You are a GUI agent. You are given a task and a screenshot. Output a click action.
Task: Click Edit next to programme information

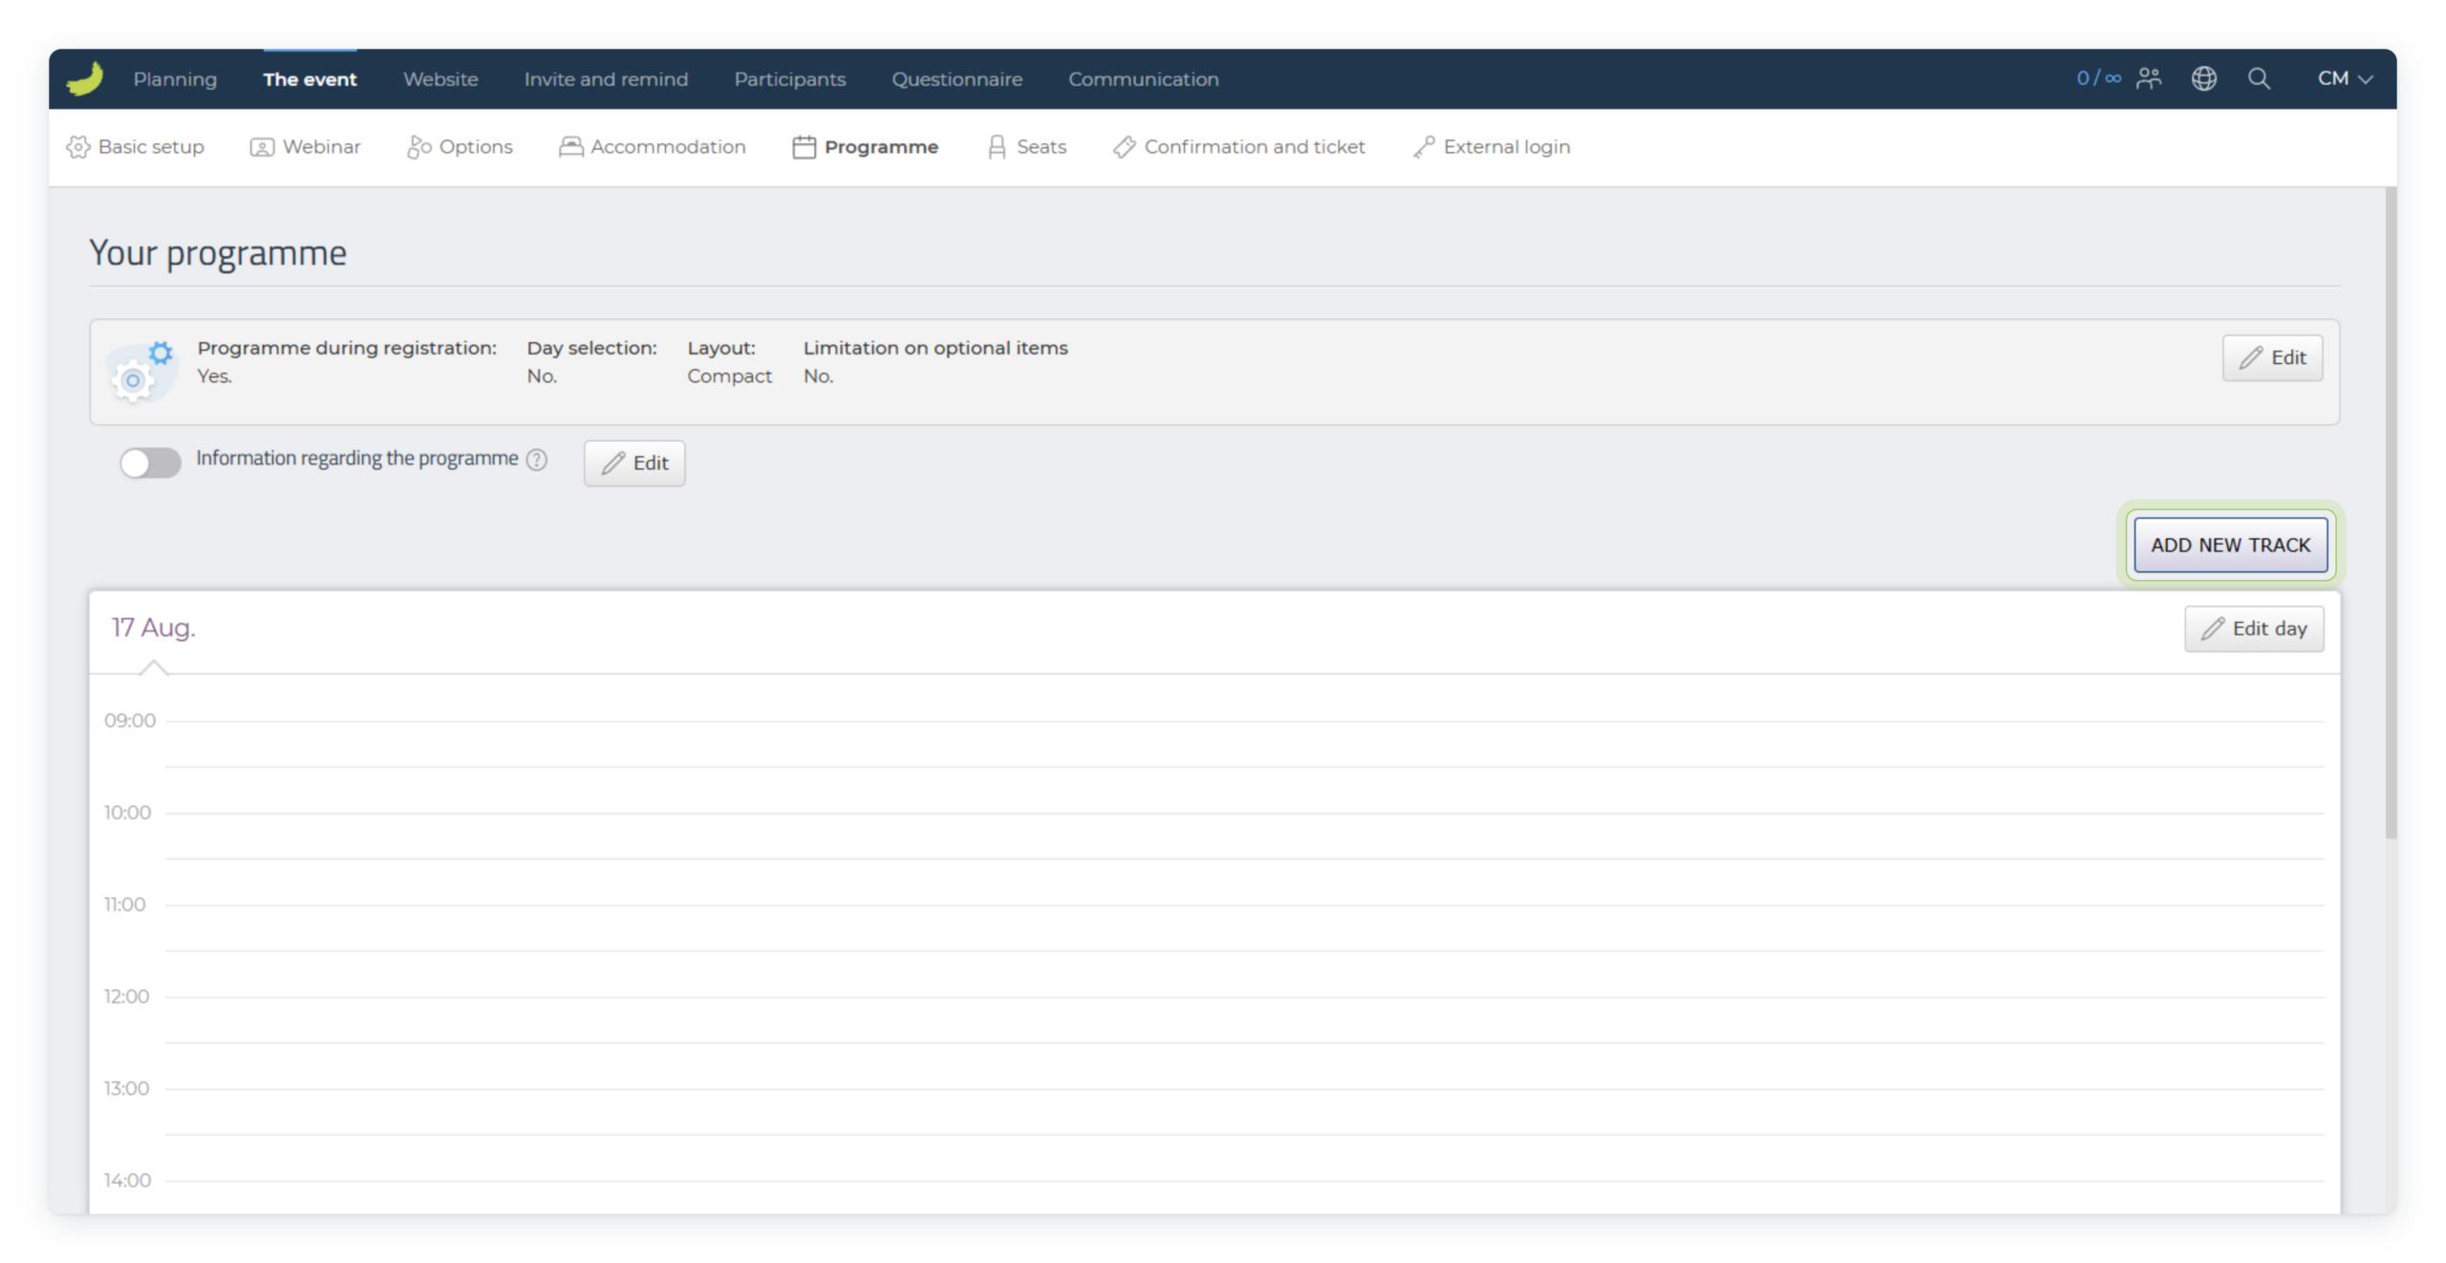633,462
